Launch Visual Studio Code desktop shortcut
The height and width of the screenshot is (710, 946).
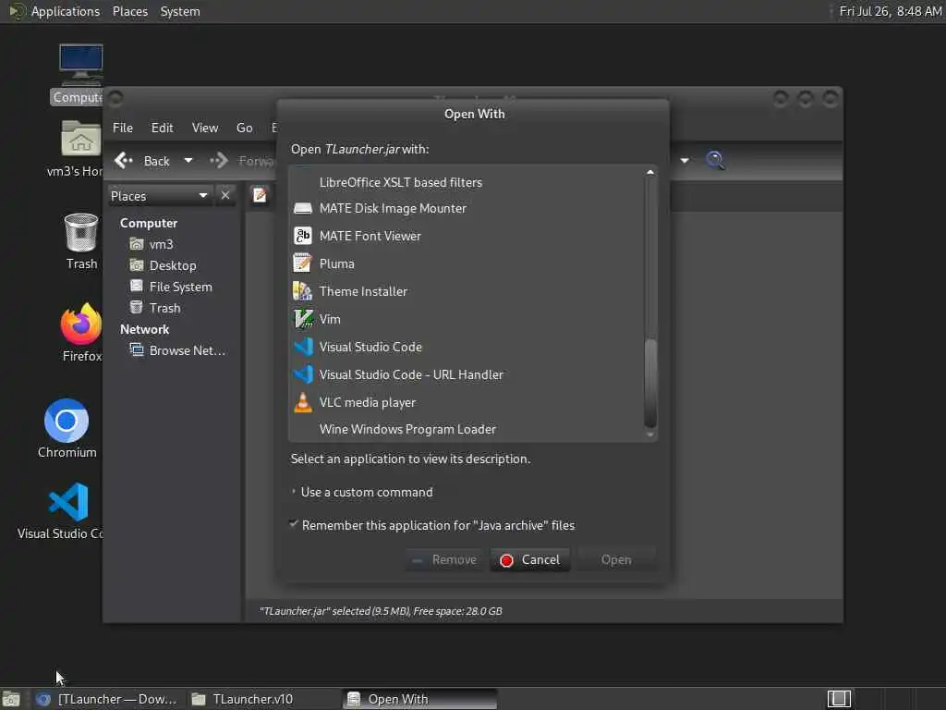click(x=68, y=502)
